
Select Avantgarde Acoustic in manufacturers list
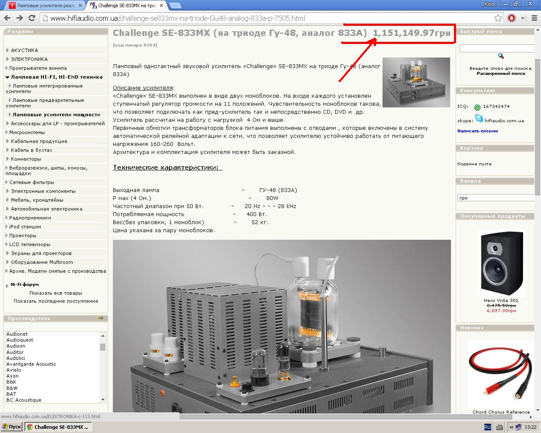tap(31, 364)
